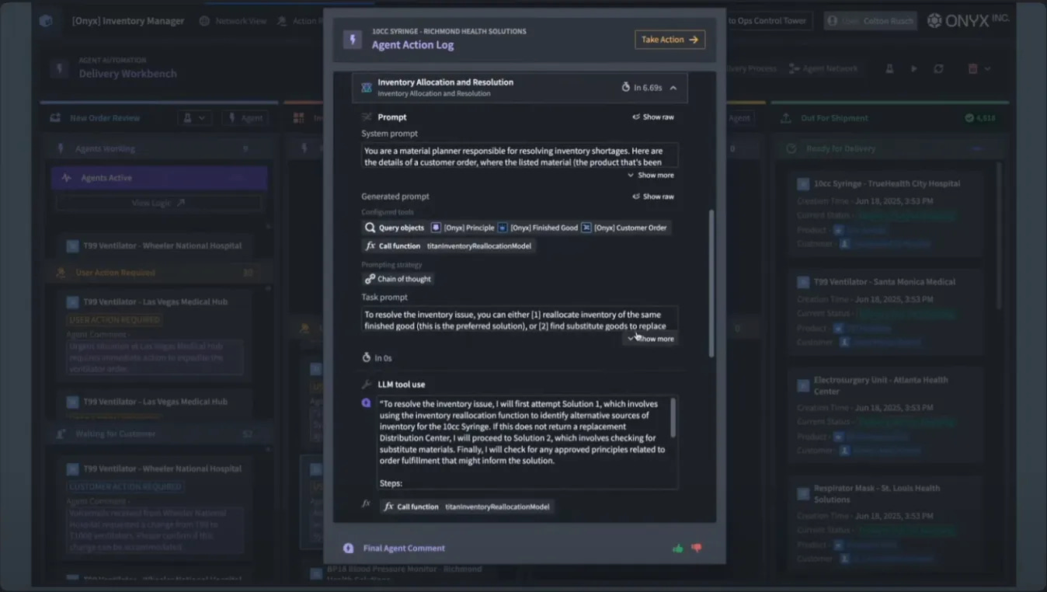Click the play icon in background toolbar
This screenshot has width=1047, height=592.
(914, 69)
